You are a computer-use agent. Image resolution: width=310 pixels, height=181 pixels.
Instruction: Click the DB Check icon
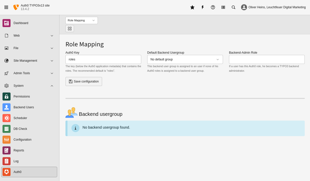7,129
